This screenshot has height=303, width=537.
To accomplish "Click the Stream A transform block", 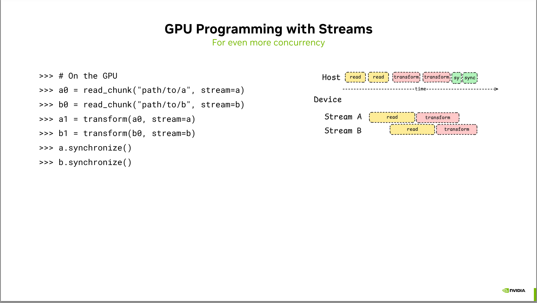I will 437,118.
